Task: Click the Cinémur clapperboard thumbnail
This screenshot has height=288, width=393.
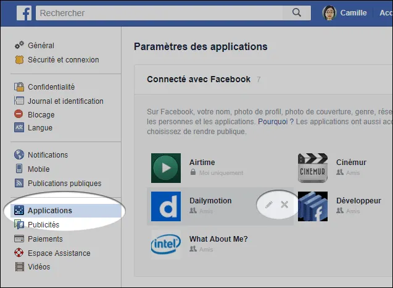Action: [x=313, y=168]
